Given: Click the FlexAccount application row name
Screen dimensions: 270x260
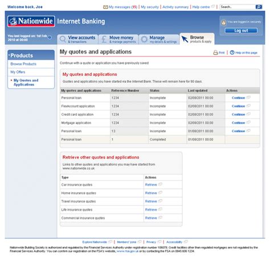Looking at the screenshot, I should (x=78, y=106).
